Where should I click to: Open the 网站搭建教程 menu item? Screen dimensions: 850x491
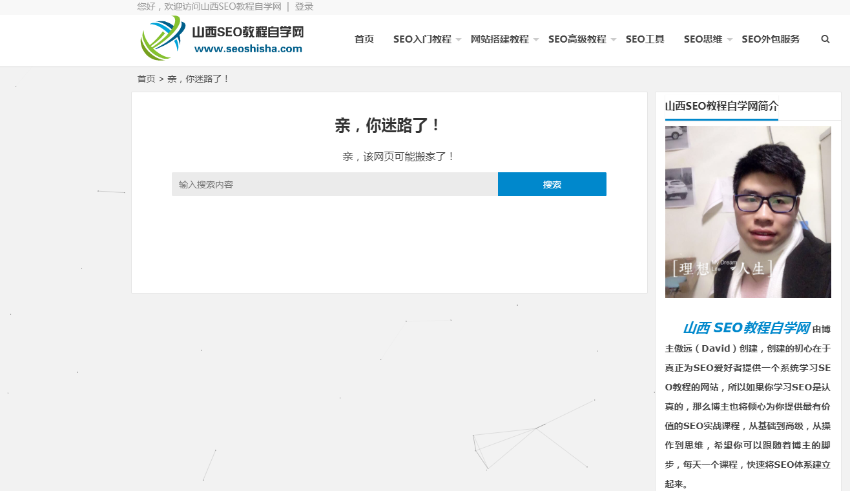(499, 39)
